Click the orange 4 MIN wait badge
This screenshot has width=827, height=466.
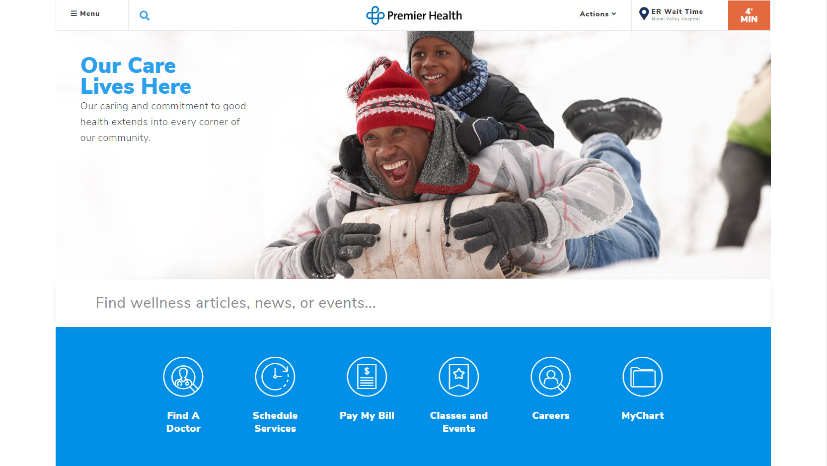[x=749, y=15]
